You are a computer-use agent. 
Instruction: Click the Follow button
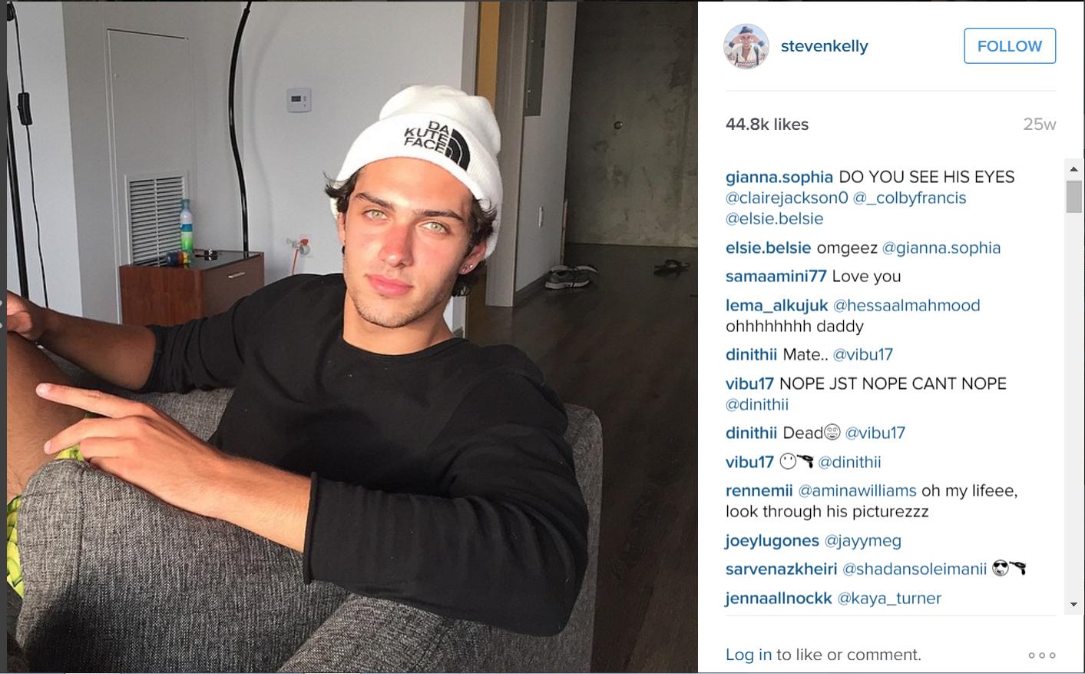click(x=1010, y=46)
